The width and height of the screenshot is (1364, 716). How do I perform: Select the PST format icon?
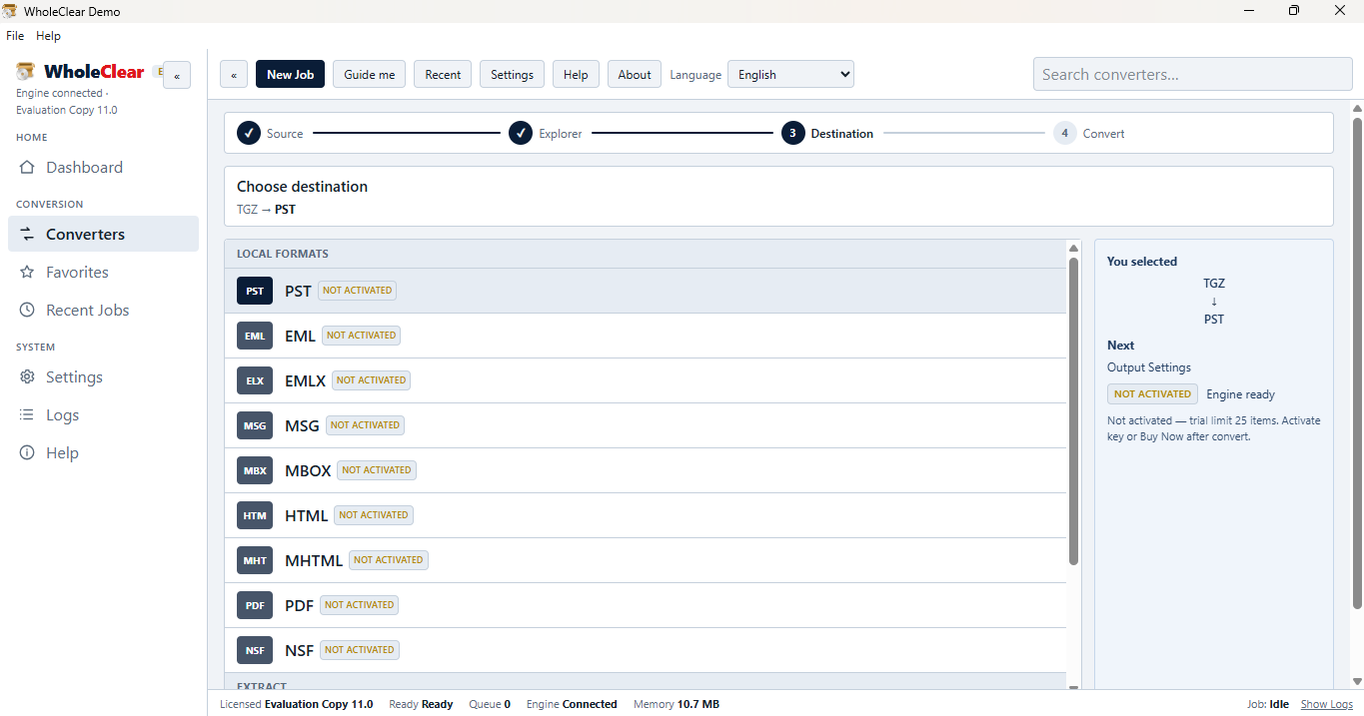pos(255,291)
